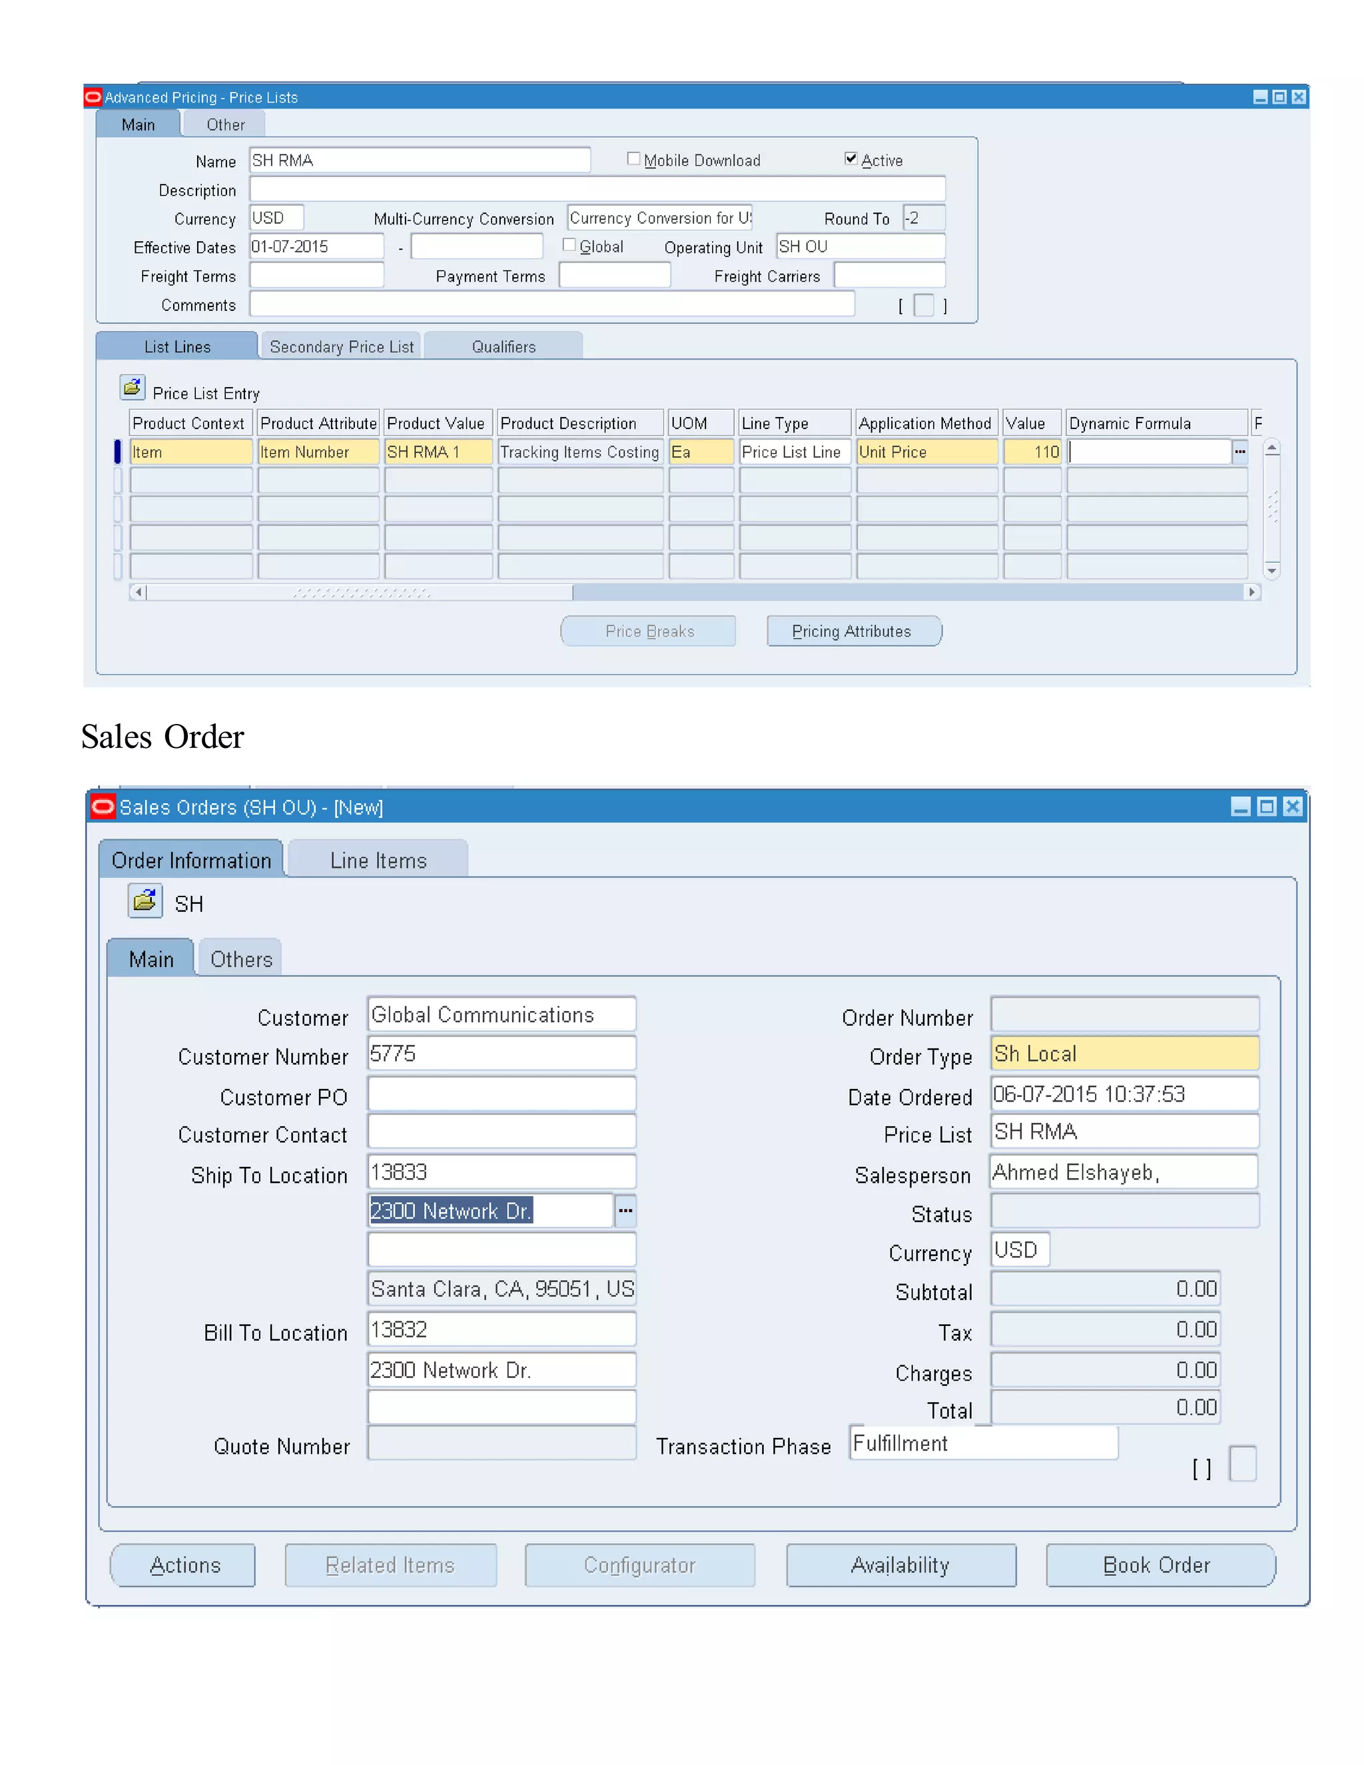Click the Operating Unit field SH OU
The image size is (1364, 1765).
[x=860, y=246]
